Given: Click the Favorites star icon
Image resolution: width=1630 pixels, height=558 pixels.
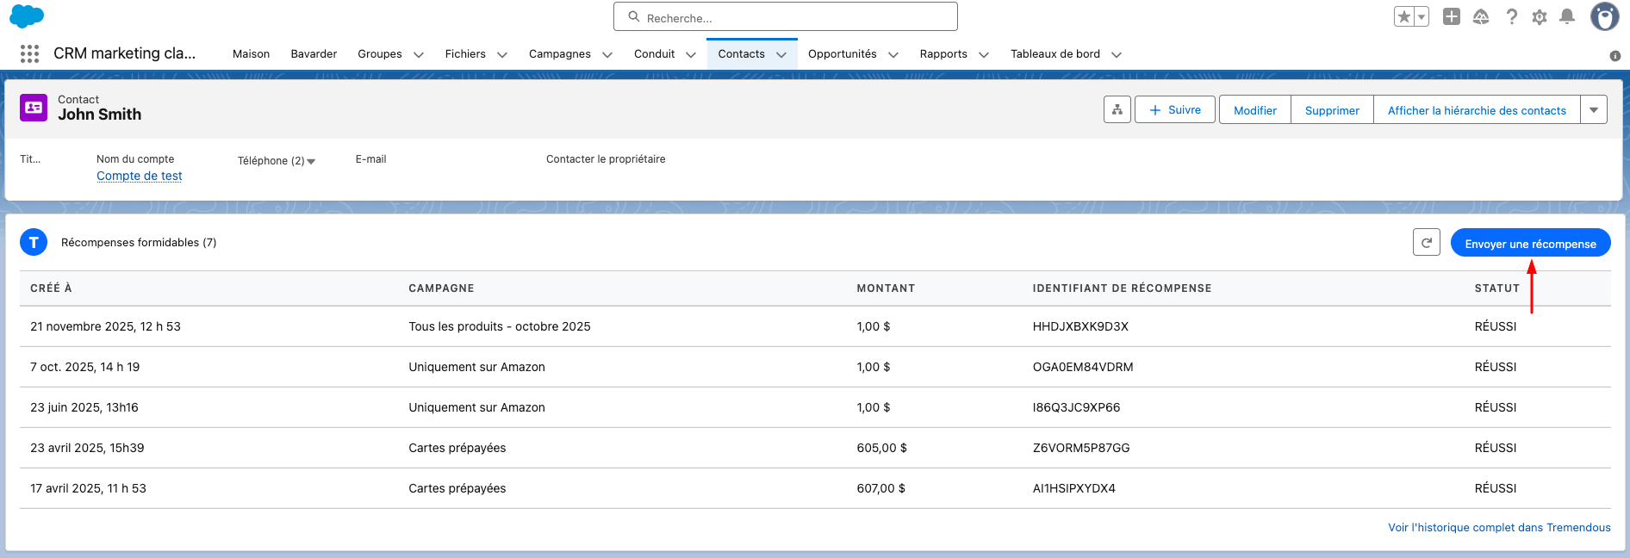Looking at the screenshot, I should coord(1403,16).
